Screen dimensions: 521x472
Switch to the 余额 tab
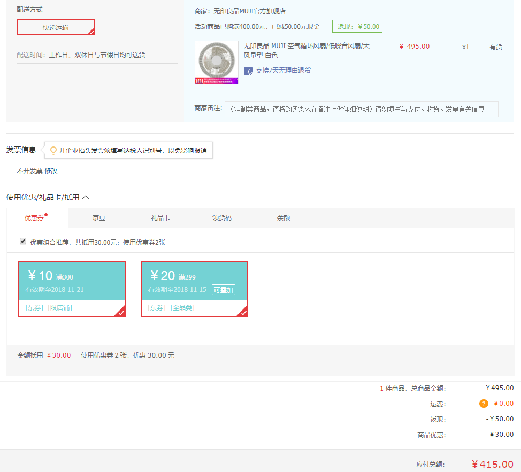click(x=284, y=218)
